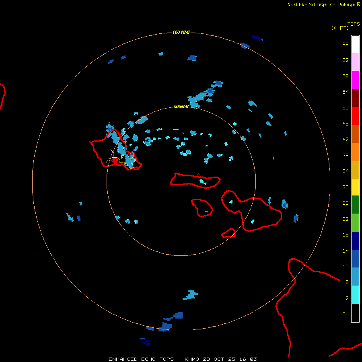Click the legend value "18"
The width and height of the screenshot is (362, 362).
[x=346, y=235]
